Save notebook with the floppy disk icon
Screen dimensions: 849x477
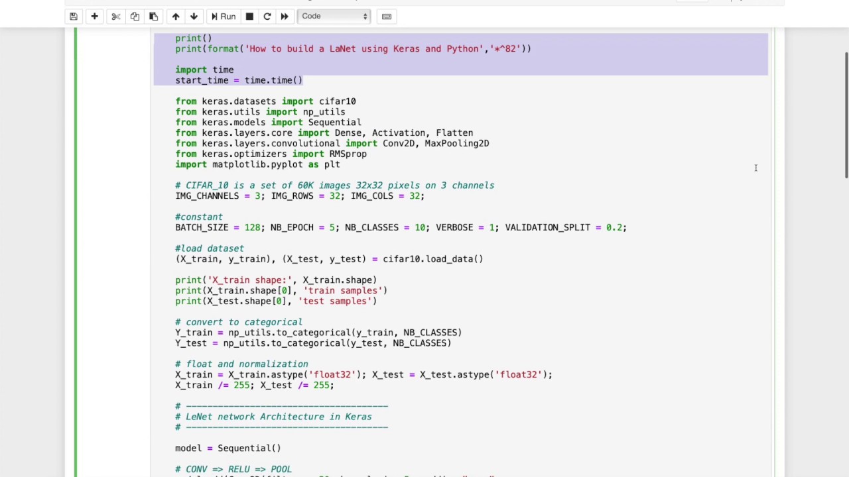[74, 16]
